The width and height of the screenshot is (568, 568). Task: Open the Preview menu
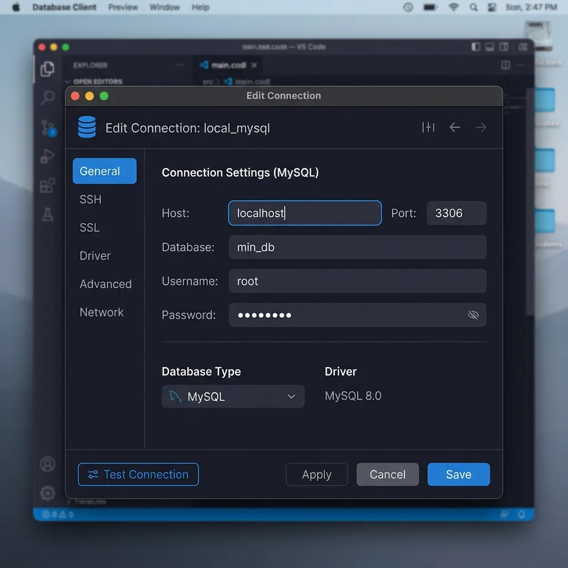click(x=123, y=7)
